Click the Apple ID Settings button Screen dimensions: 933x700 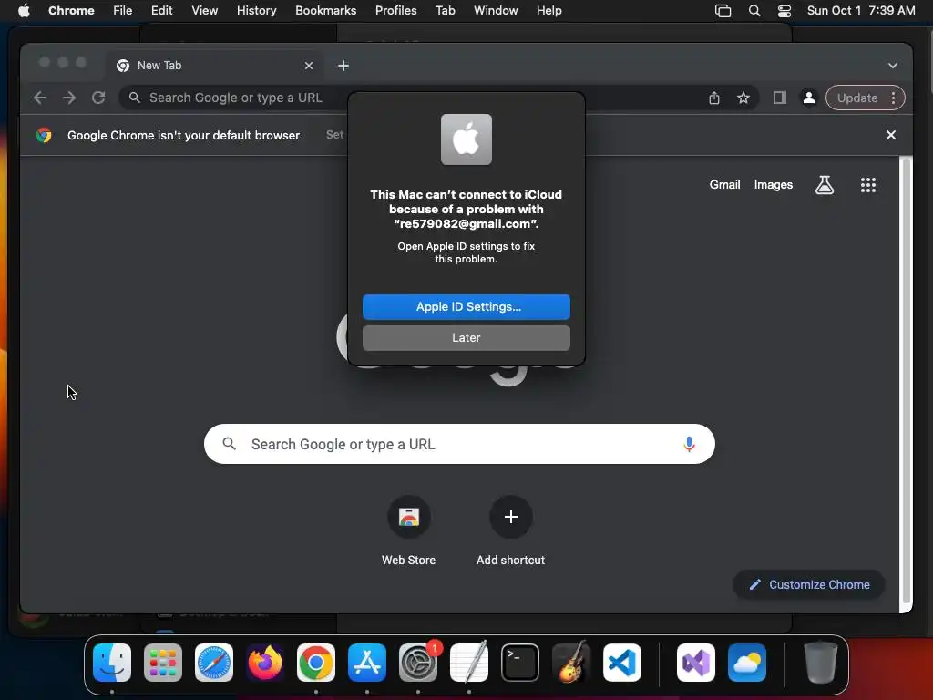tap(466, 306)
